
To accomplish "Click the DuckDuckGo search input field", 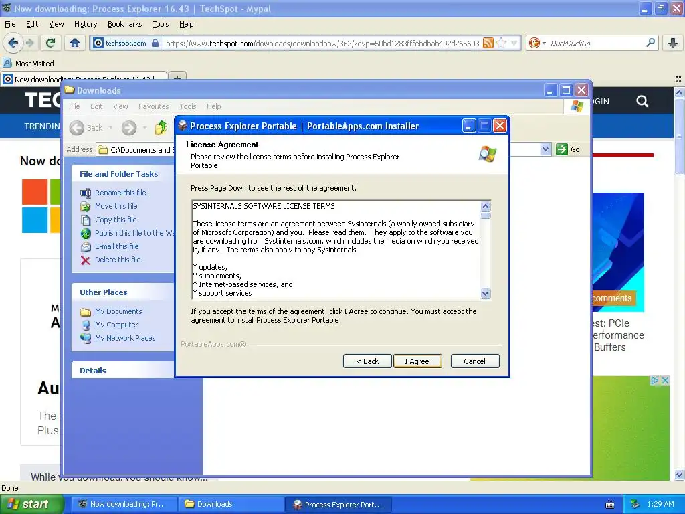I will [595, 43].
